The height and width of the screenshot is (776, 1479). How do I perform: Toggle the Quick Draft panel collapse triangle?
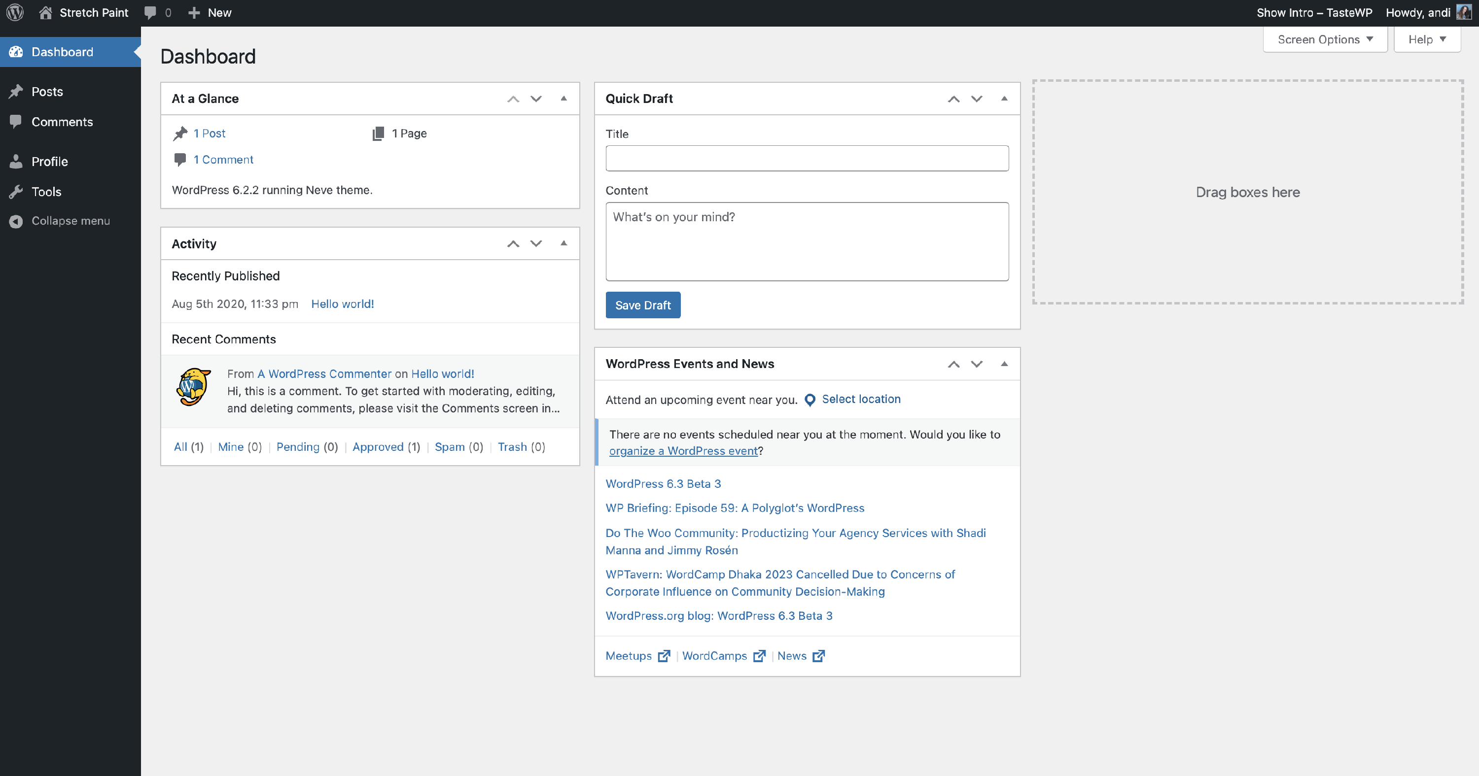pyautogui.click(x=1004, y=99)
